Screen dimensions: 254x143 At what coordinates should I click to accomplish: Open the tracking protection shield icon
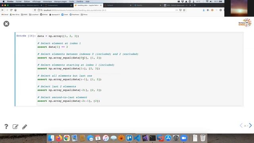click(35, 10)
